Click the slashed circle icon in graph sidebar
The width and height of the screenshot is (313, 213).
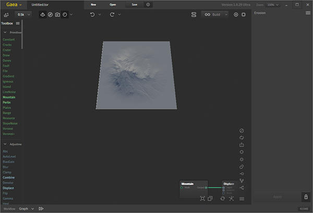[242, 131]
